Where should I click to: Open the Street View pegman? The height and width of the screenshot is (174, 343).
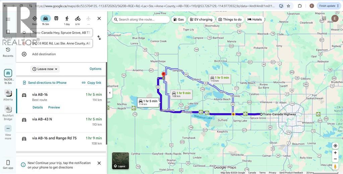click(x=335, y=167)
